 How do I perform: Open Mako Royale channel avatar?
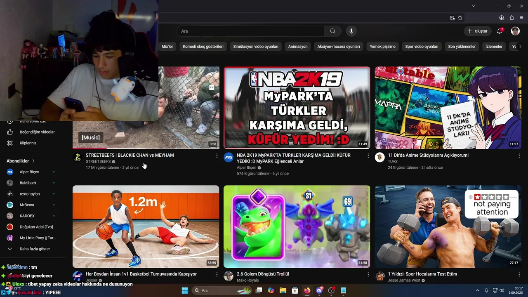229,276
